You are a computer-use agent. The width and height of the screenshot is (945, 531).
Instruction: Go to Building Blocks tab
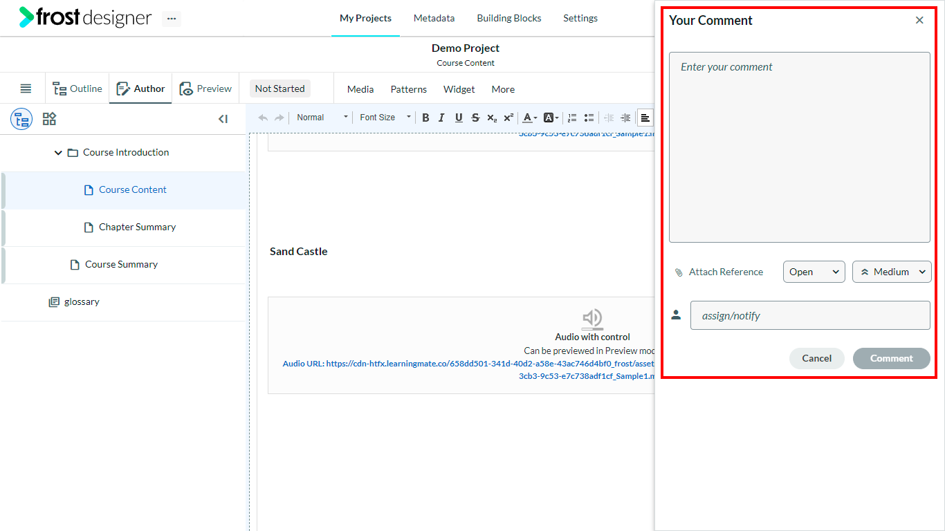(x=509, y=19)
